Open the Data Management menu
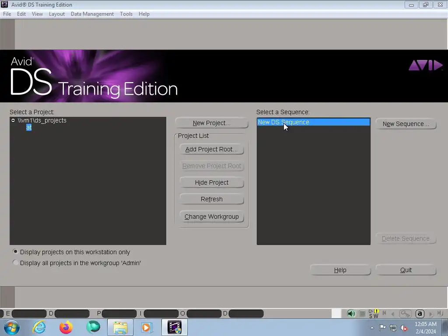This screenshot has height=336, width=448. (x=92, y=14)
